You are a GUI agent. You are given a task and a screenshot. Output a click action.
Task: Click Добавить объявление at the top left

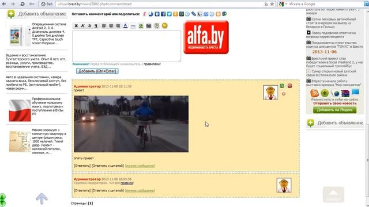[36, 14]
